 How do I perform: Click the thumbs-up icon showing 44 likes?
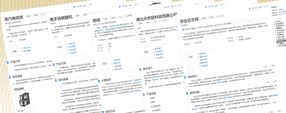pyautogui.click(x=259, y=7)
